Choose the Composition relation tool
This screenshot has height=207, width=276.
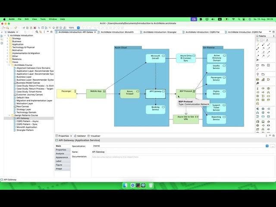263,45
